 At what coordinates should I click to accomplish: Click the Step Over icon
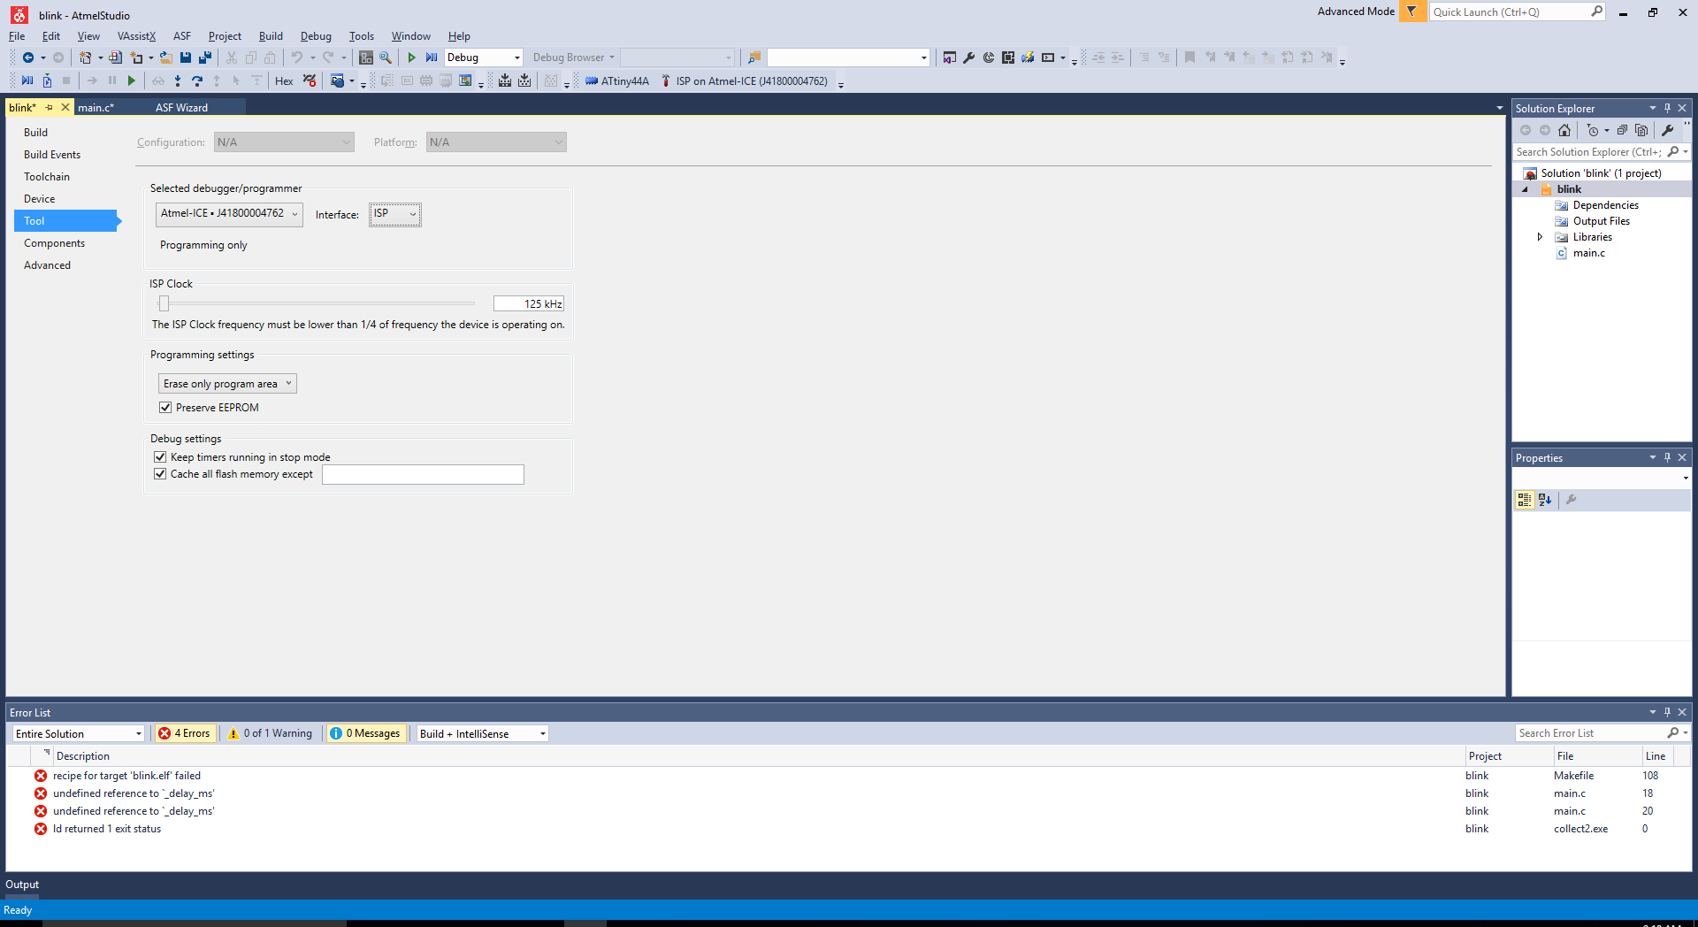(x=197, y=80)
